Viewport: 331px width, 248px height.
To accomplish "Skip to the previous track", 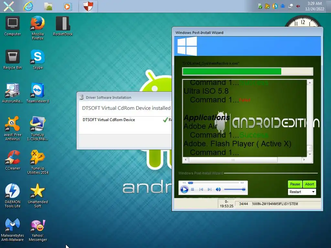I will point(201,189).
